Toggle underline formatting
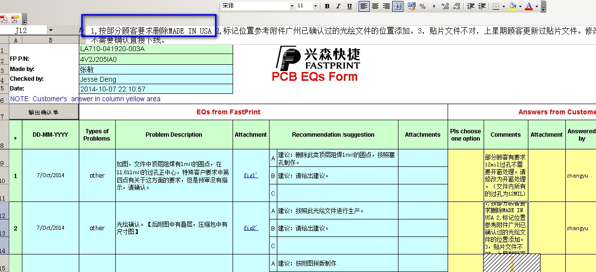Image resolution: width=596 pixels, height=272 pixels. coord(349,6)
